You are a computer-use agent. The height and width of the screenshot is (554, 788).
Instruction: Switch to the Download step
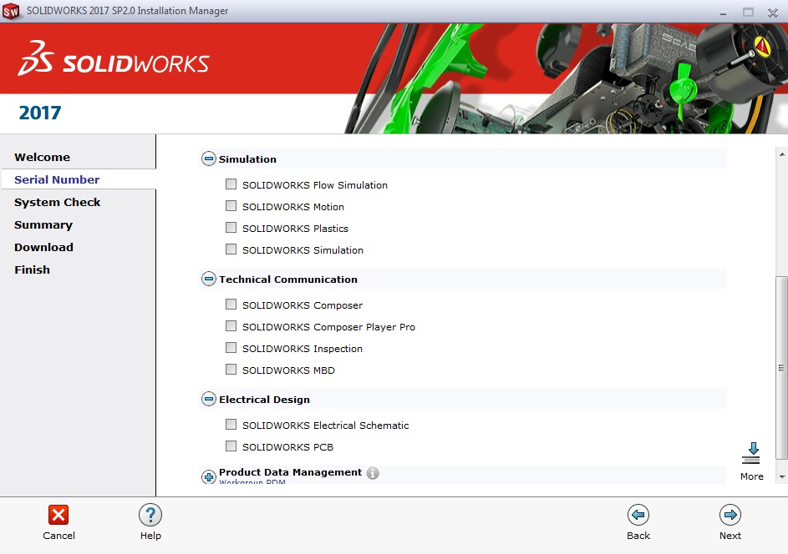[43, 248]
